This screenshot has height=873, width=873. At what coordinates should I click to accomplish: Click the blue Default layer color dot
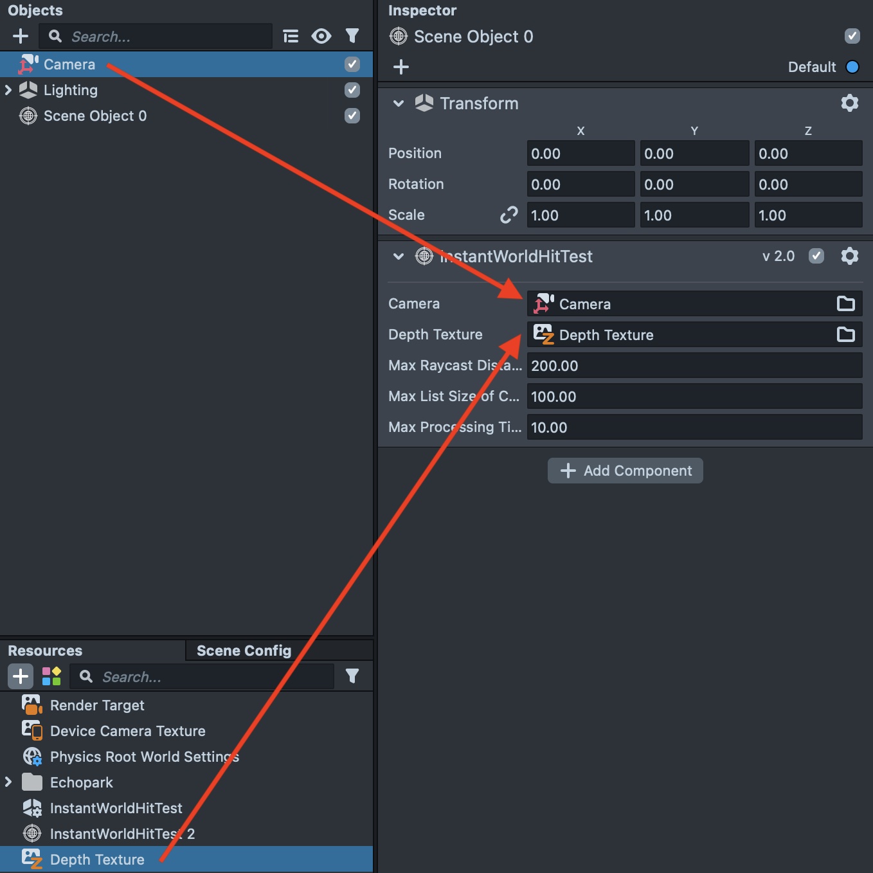click(x=852, y=67)
